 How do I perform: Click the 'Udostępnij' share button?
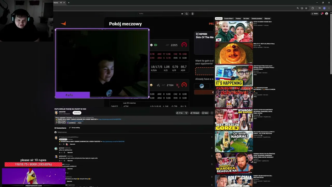(x=195, y=113)
